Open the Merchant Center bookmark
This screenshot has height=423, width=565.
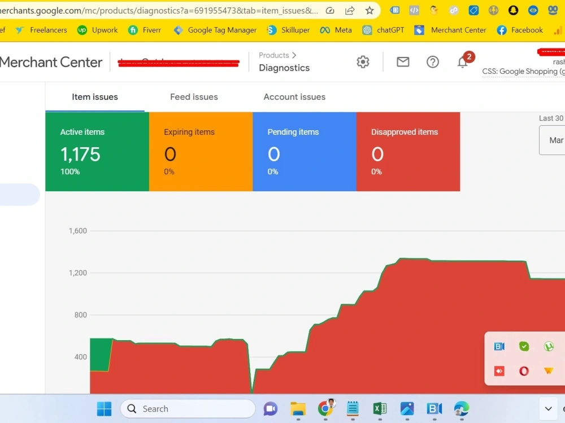point(450,30)
